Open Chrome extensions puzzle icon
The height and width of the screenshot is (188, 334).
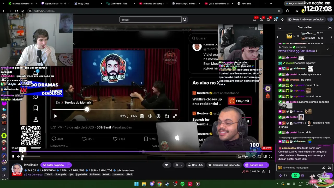coord(288,11)
